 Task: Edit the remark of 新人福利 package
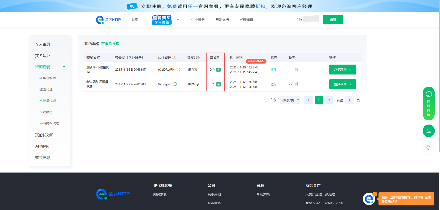click(296, 84)
